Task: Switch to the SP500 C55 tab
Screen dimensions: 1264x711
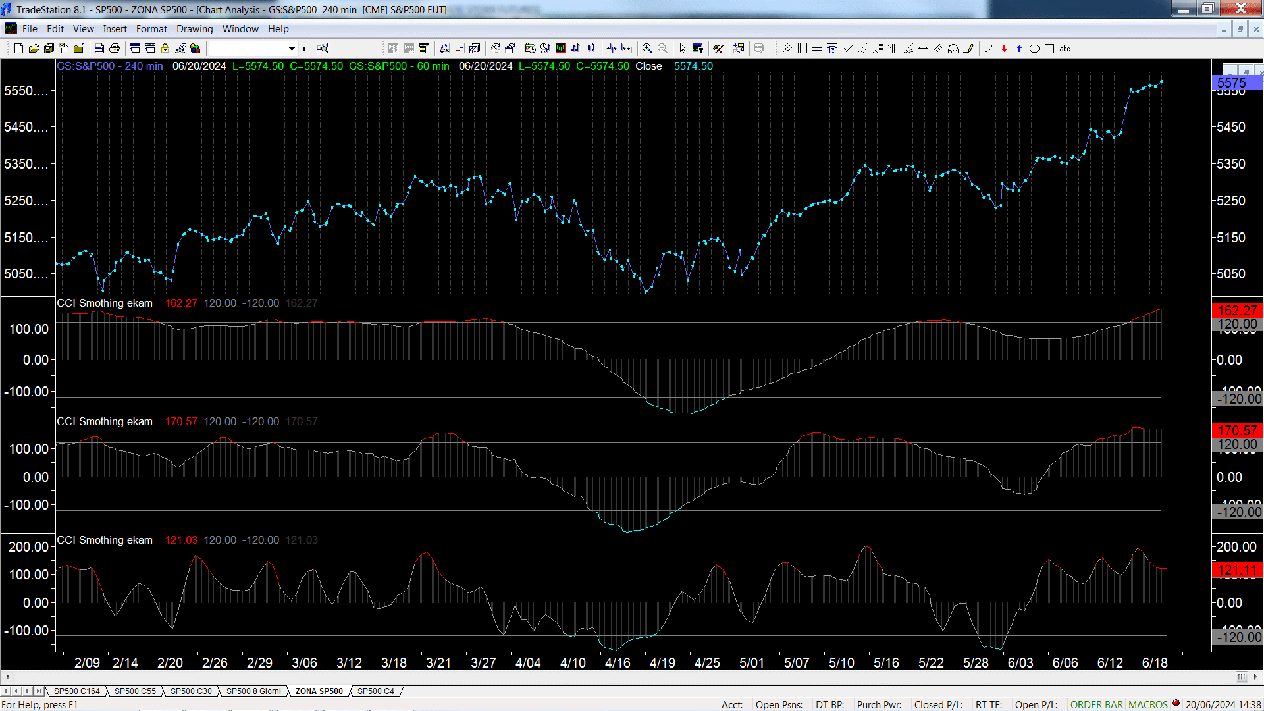Action: (x=135, y=691)
